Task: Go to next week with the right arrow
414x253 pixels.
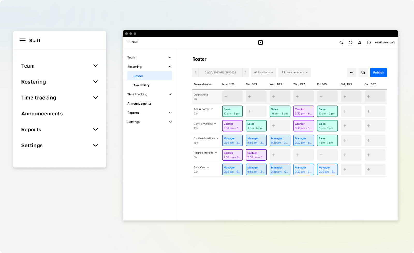Action: (x=245, y=72)
